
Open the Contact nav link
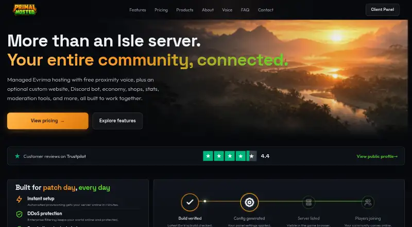[266, 10]
